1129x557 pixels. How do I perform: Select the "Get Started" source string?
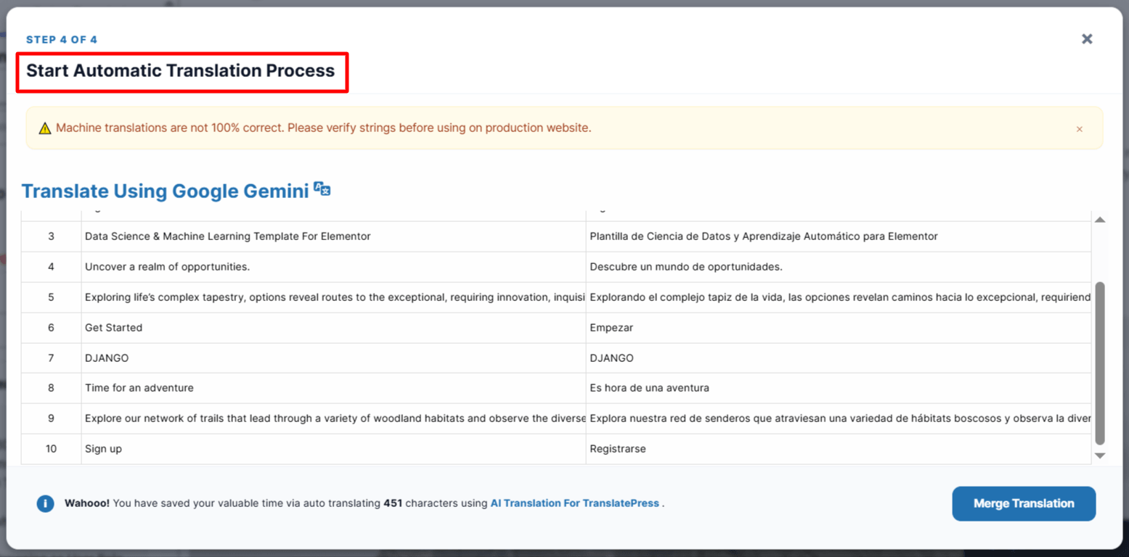[114, 328]
